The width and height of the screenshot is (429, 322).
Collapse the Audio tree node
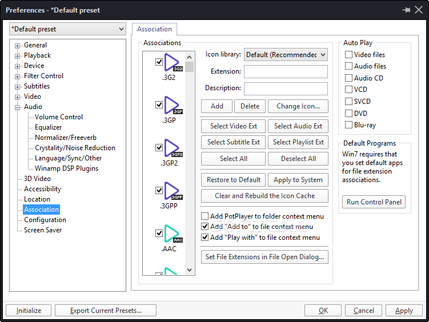pyautogui.click(x=18, y=107)
